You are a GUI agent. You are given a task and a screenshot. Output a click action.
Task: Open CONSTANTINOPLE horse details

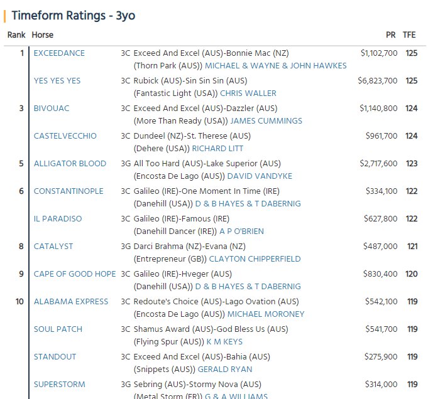coord(69,191)
